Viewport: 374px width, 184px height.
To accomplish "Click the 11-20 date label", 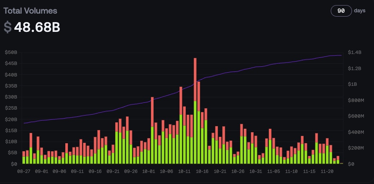I will 327,172.
